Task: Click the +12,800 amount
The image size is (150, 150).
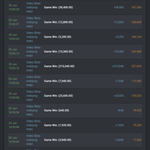Action: click(x=118, y=22)
